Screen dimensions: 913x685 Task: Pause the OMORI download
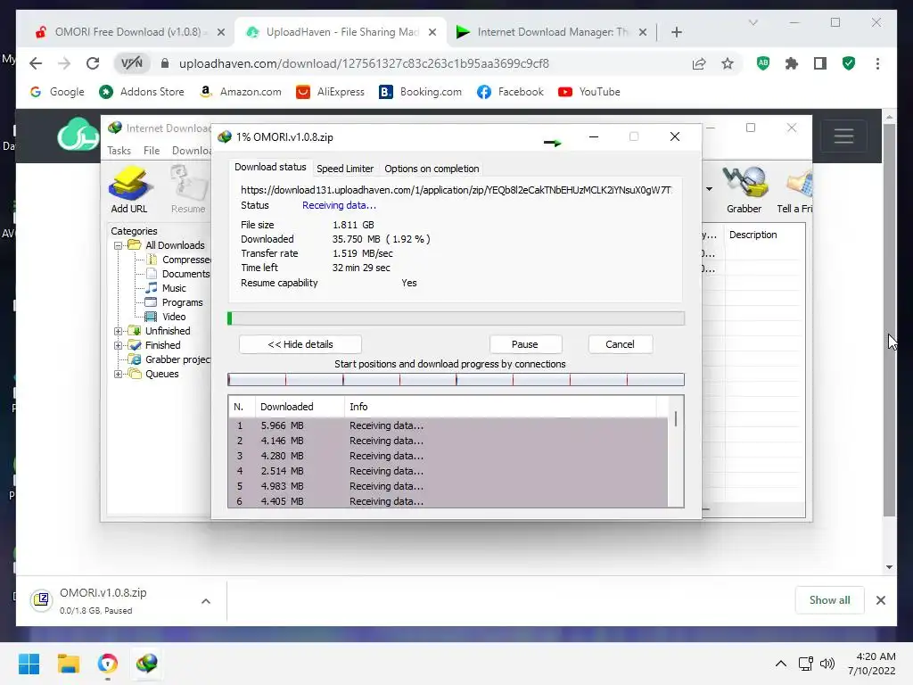(x=524, y=344)
